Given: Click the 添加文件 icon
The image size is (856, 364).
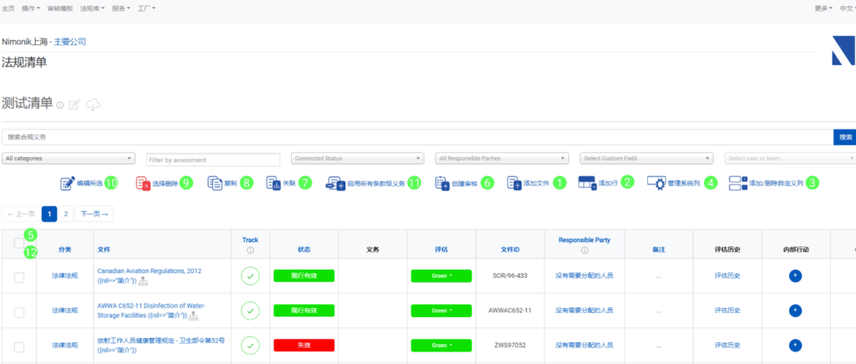Looking at the screenshot, I should 513,183.
